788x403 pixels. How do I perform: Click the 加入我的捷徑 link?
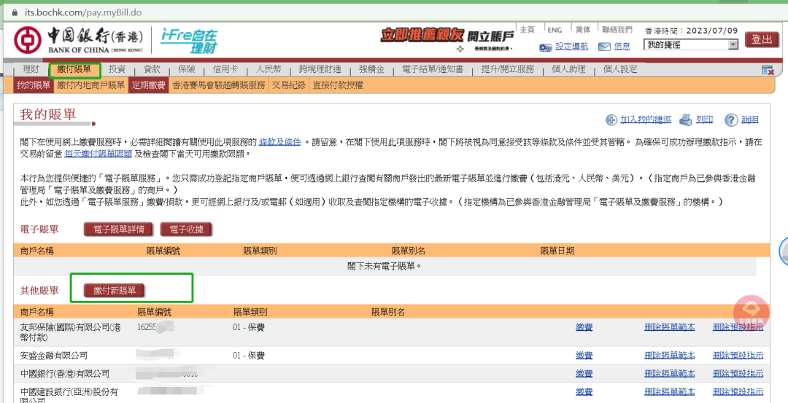[x=646, y=120]
